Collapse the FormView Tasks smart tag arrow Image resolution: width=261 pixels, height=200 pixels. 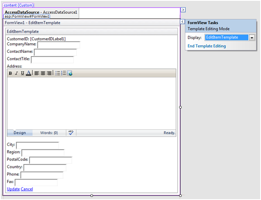click(182, 22)
